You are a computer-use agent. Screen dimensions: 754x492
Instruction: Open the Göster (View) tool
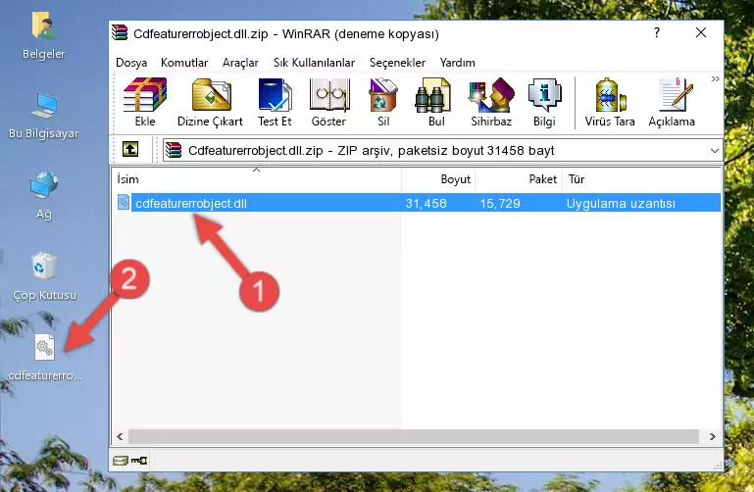tap(328, 102)
